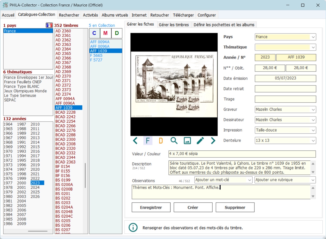
Task: Toggle the blue C collection filter
Action: pyautogui.click(x=94, y=33)
